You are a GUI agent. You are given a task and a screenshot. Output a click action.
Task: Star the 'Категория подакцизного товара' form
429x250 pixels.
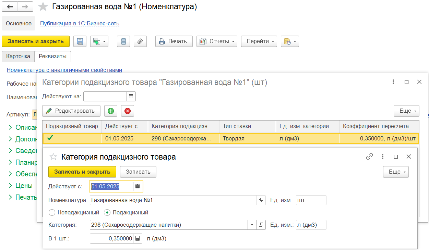point(53,157)
